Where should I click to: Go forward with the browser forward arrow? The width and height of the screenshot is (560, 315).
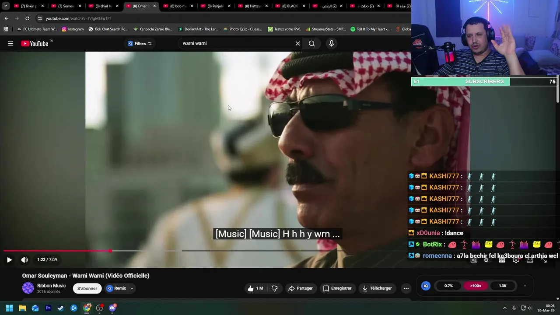coord(17,18)
